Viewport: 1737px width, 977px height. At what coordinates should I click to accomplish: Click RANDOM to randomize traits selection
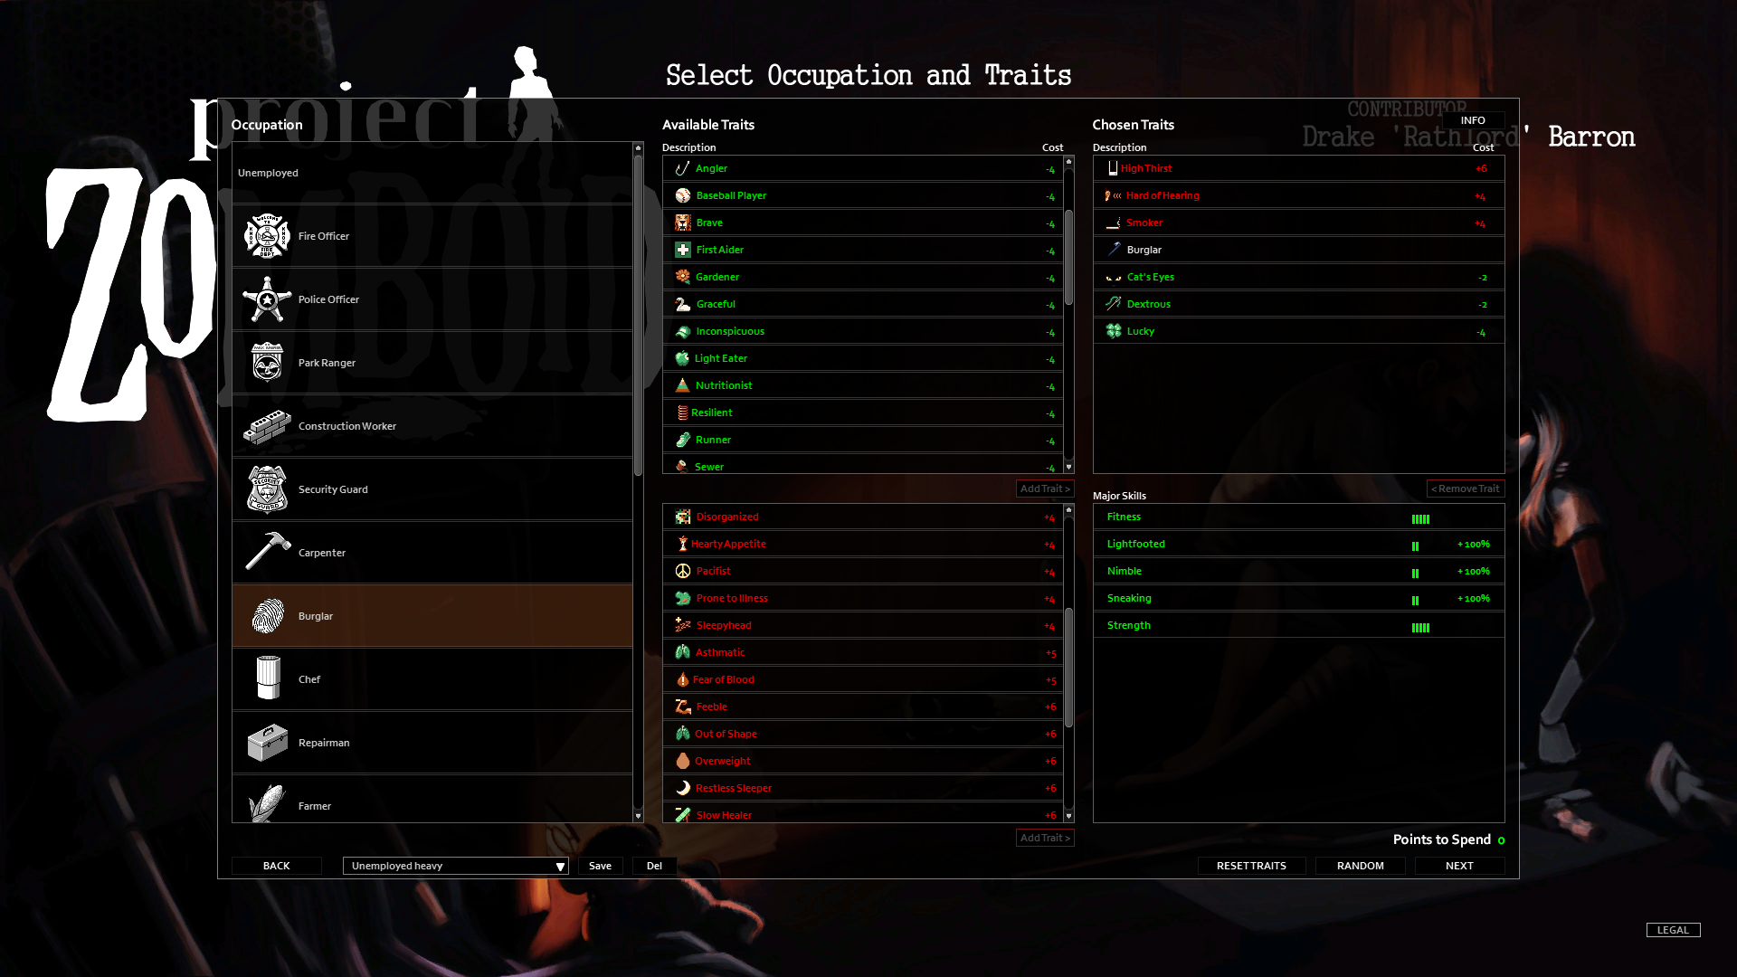1360,865
